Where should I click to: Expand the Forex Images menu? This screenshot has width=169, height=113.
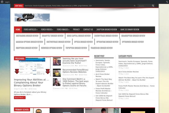(x=63, y=29)
